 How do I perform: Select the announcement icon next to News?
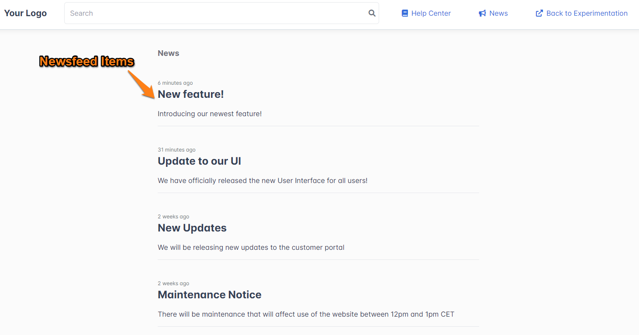[x=481, y=13]
